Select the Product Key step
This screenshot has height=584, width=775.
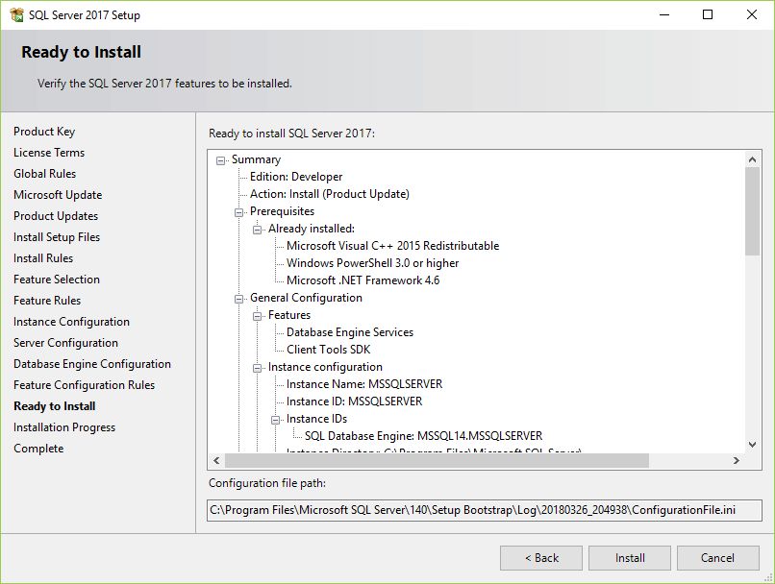(44, 132)
